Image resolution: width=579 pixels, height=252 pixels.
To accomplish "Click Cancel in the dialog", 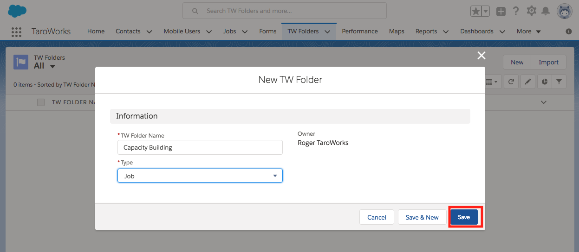I will [x=377, y=217].
